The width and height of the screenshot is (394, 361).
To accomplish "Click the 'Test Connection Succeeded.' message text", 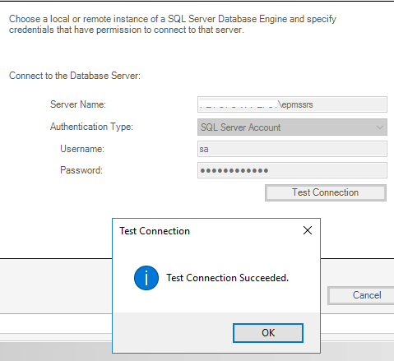I will 228,278.
